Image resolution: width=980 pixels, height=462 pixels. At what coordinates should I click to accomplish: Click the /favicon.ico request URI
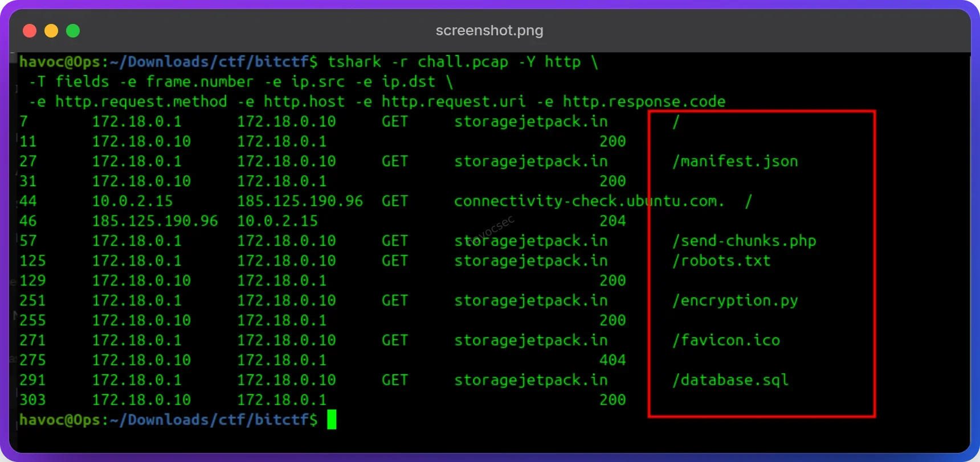pos(726,341)
